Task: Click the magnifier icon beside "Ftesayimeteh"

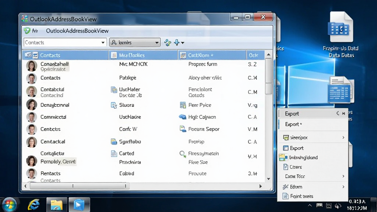Action: coord(183,154)
